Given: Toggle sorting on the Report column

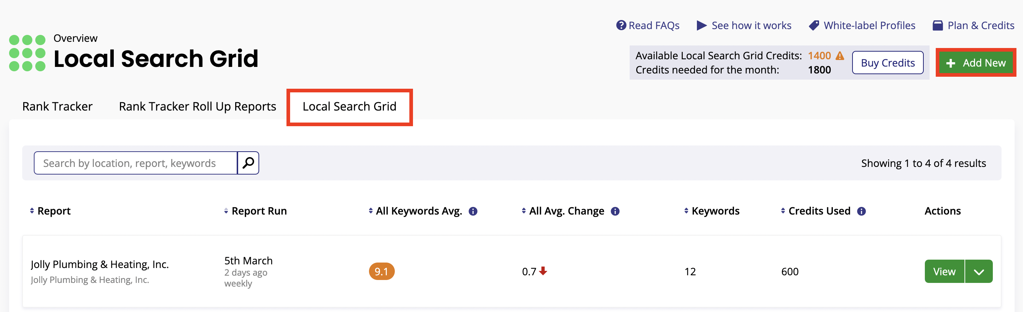Looking at the screenshot, I should point(31,211).
